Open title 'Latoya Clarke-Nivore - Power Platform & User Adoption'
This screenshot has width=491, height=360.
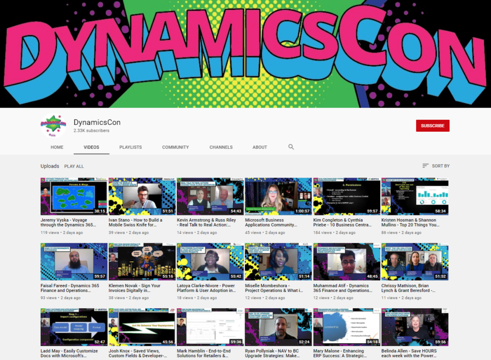coord(206,288)
